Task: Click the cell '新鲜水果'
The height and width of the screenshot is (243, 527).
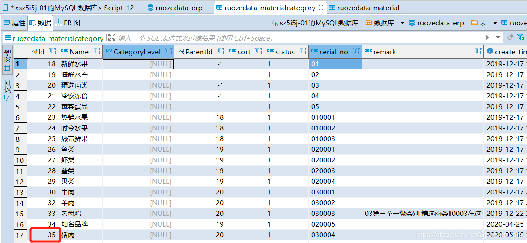Action: pyautogui.click(x=80, y=64)
